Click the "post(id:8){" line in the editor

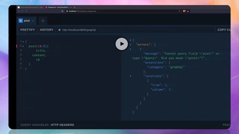(x=38, y=46)
